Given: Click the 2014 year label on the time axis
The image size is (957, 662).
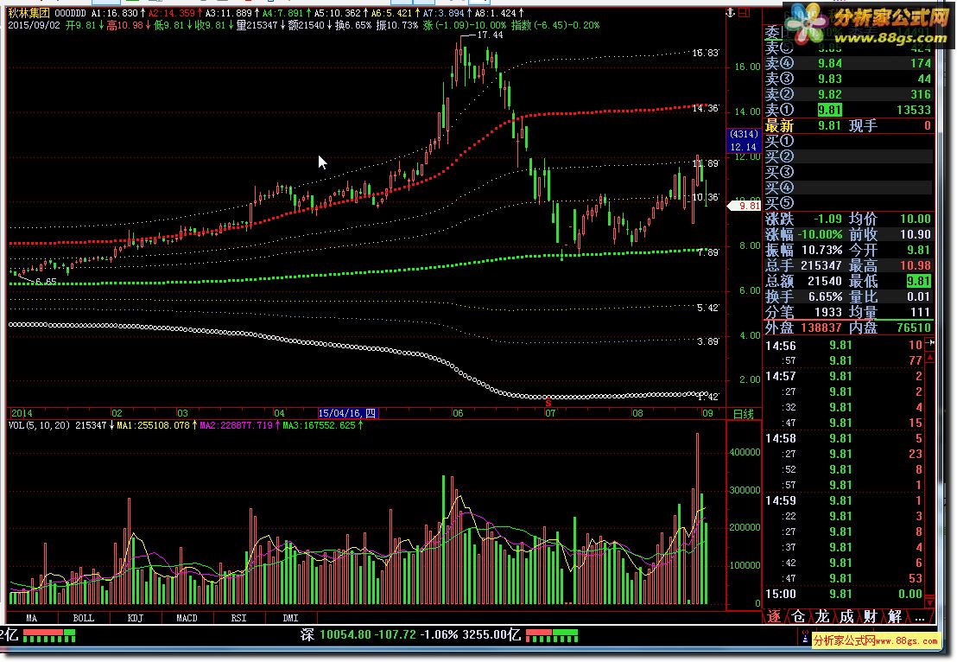Looking at the screenshot, I should pos(22,413).
